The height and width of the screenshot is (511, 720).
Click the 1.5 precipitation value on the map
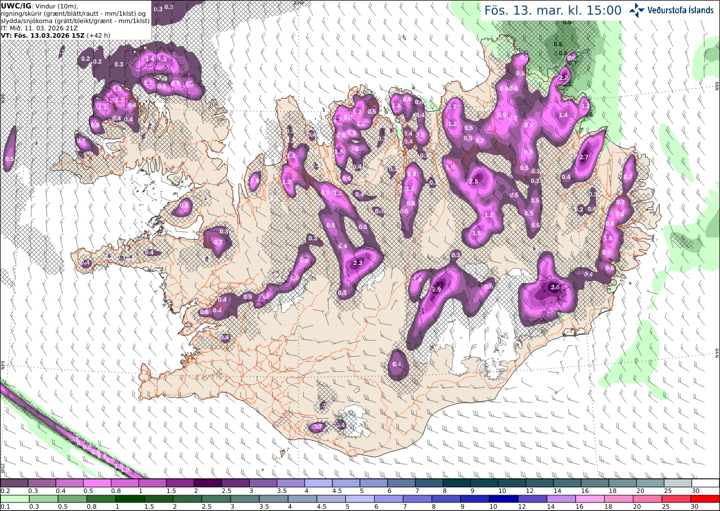476,233
